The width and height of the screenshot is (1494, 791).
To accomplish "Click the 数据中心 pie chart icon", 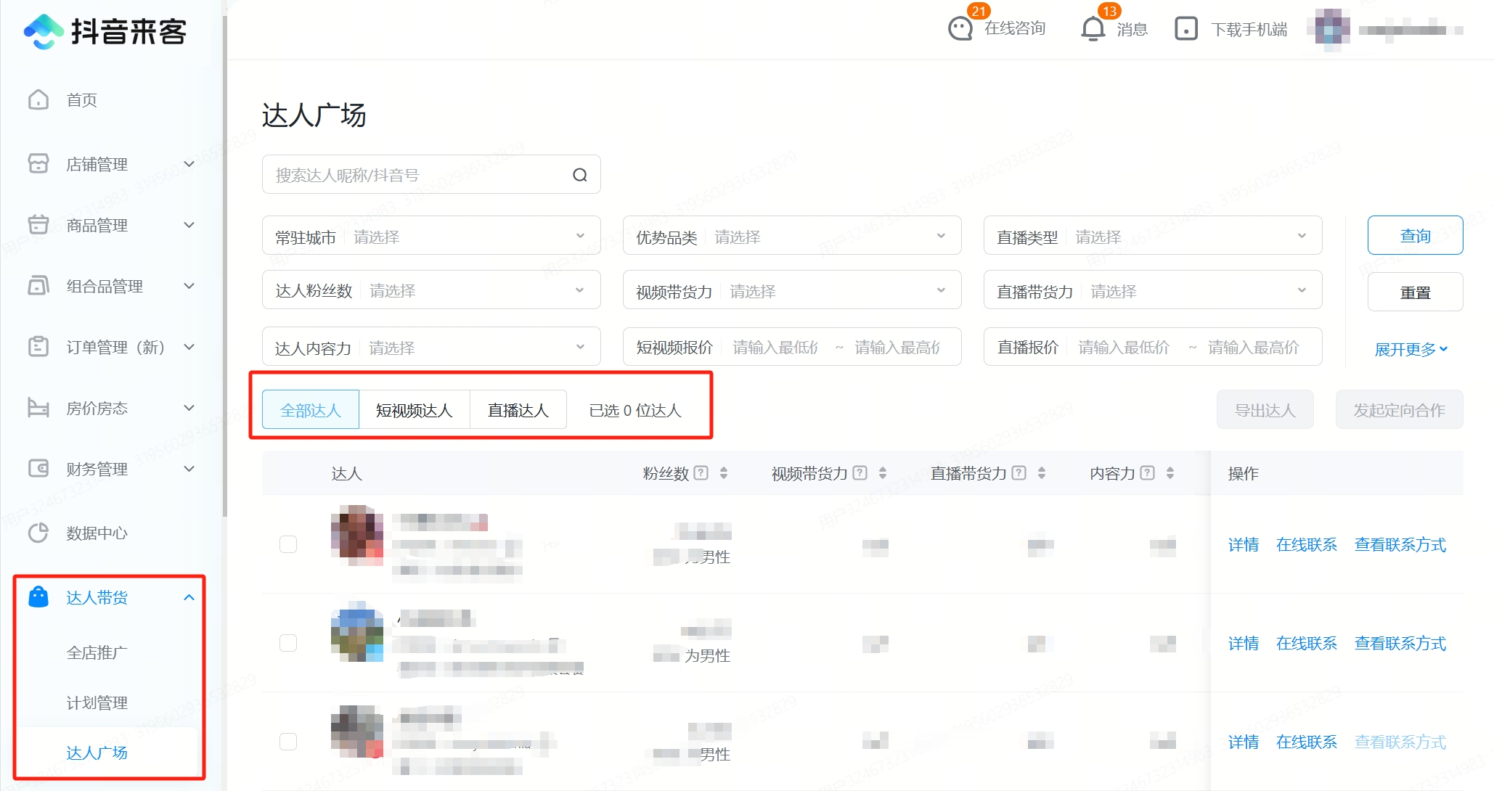I will click(38, 533).
